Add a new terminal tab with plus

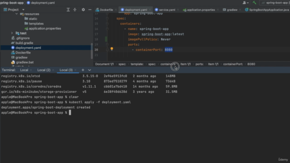[x=83, y=70]
